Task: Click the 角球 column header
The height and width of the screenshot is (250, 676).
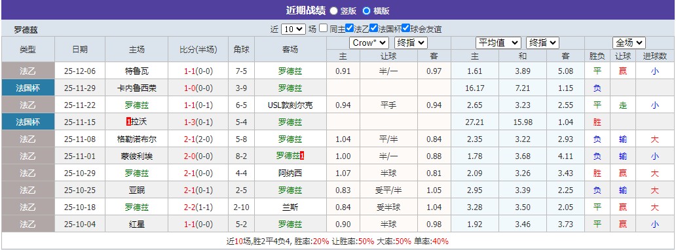Action: [242, 50]
